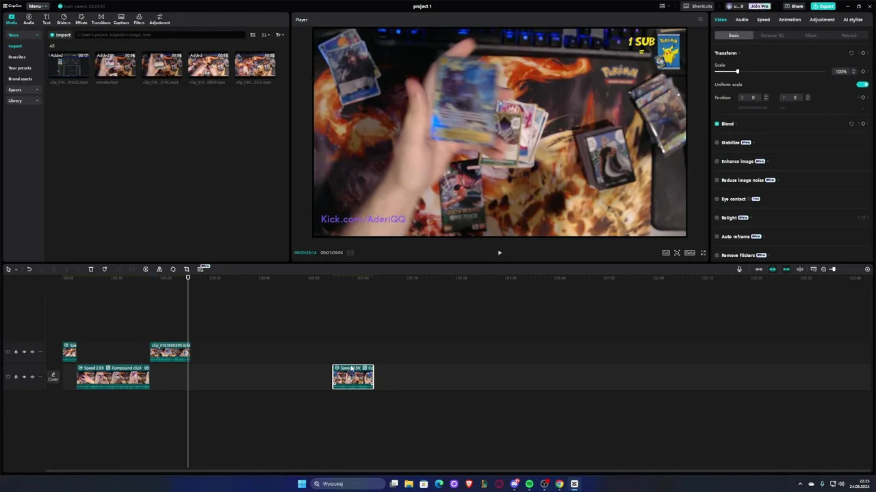876x492 pixels.
Task: Open the Filters panel
Action: click(139, 19)
